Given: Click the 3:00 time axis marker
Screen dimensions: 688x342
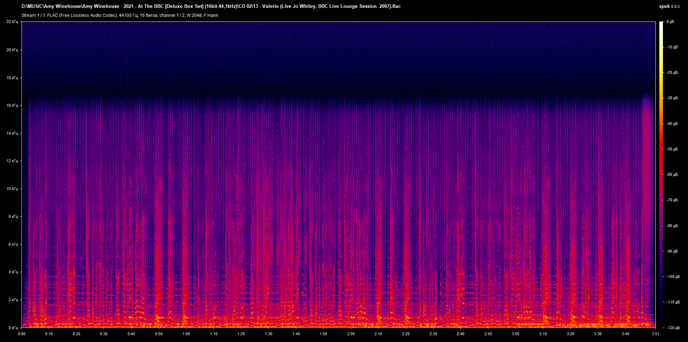Looking at the screenshot, I should (x=515, y=334).
